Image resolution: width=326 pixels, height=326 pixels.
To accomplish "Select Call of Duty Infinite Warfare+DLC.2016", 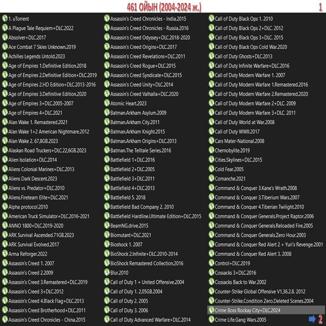I will coord(252,66).
